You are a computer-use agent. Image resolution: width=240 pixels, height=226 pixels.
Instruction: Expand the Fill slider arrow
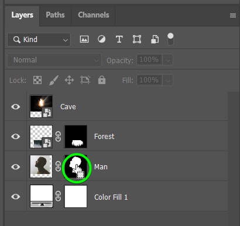click(x=168, y=80)
